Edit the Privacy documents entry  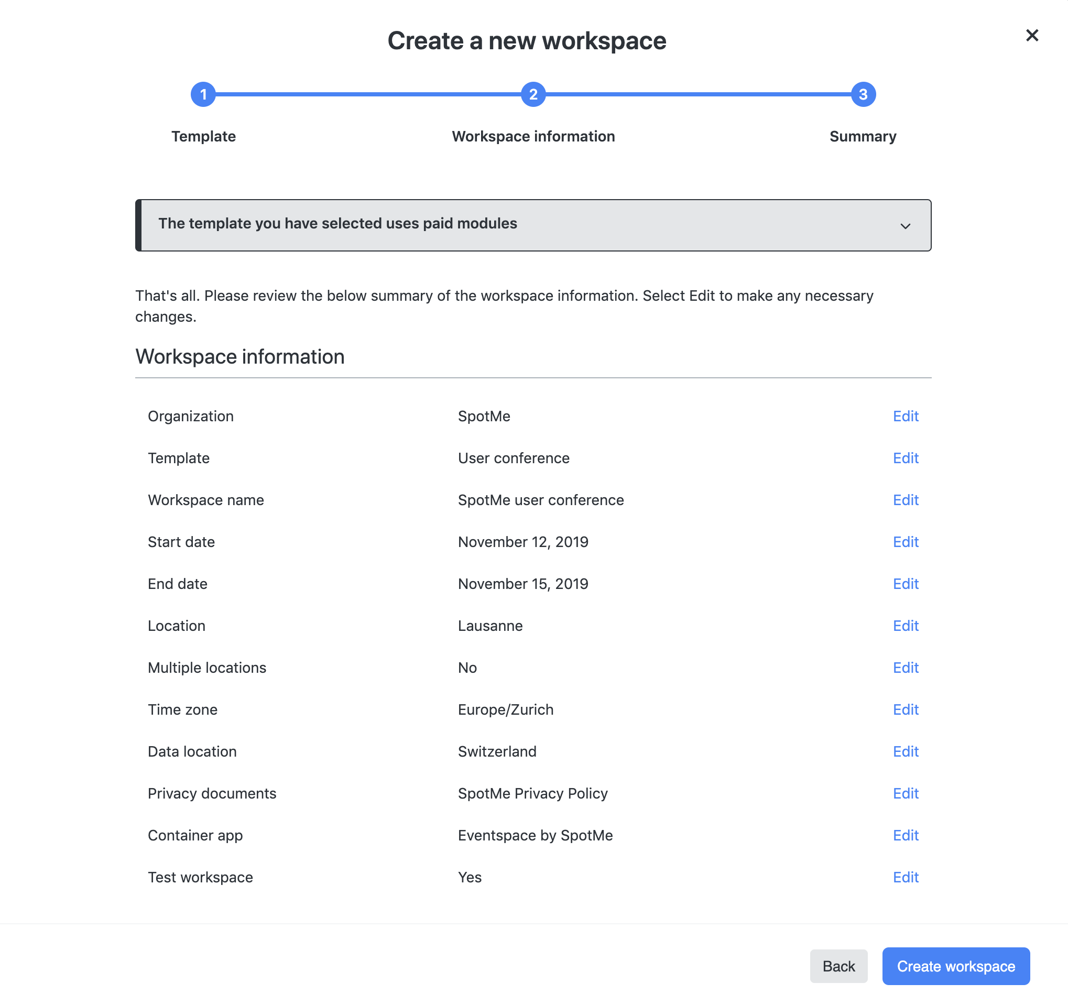[905, 793]
